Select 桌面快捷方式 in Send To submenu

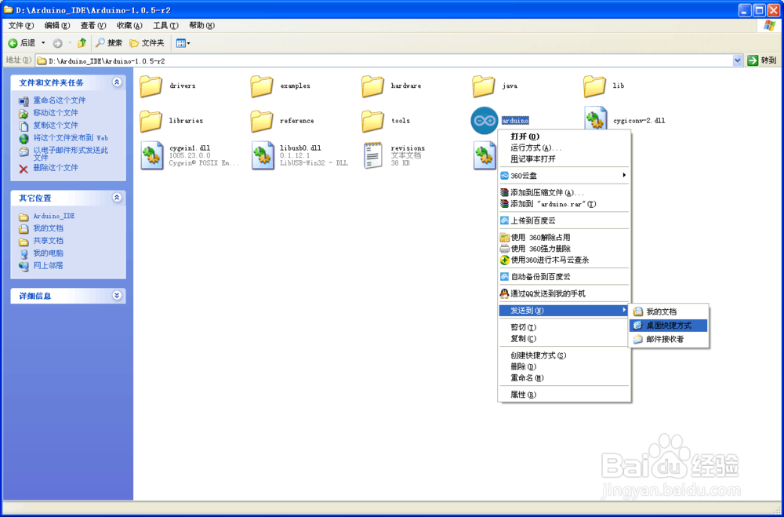tap(669, 326)
